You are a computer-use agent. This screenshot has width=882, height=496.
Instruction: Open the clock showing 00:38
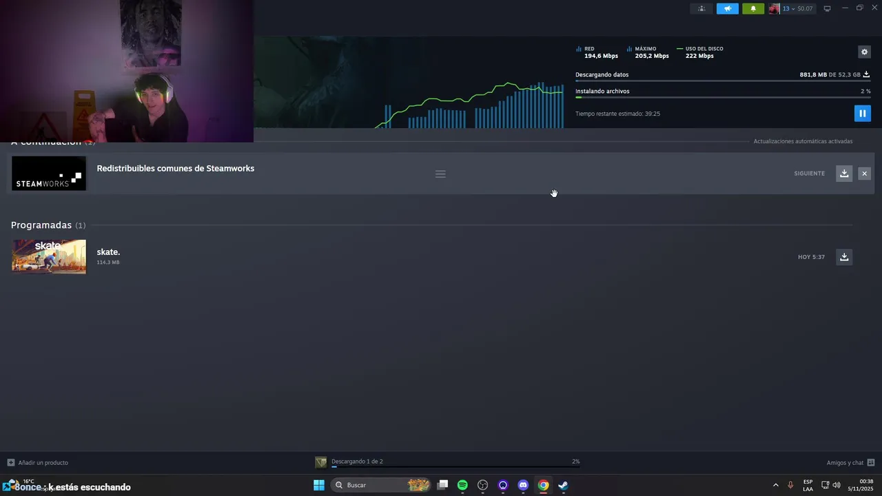point(861,485)
